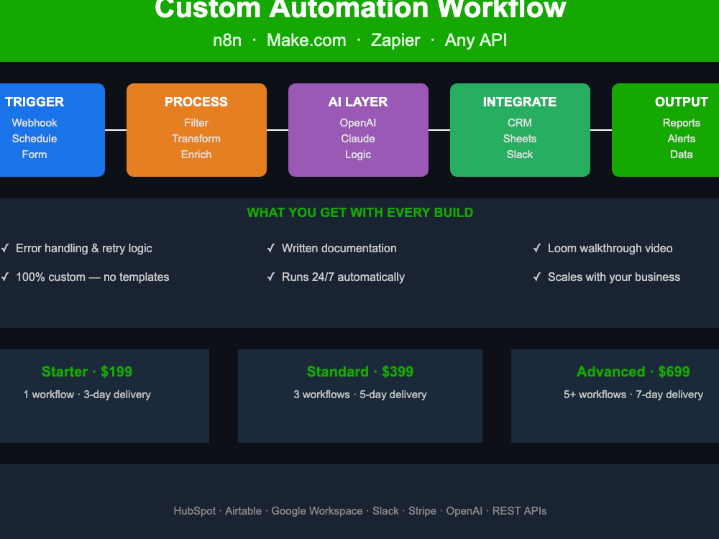Select the Starter · $199 pricing heading
Screen dimensions: 719x539
87,372
